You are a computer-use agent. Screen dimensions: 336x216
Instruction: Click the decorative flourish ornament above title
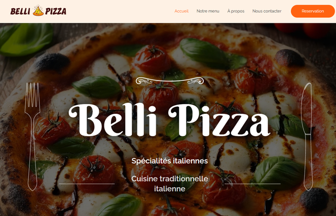pyautogui.click(x=170, y=80)
